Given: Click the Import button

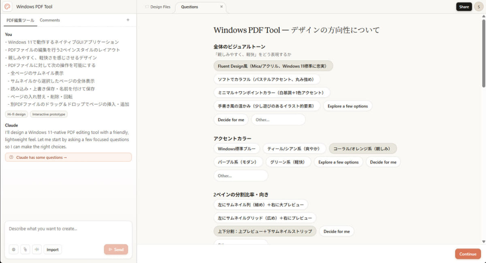Looking at the screenshot, I should (x=53, y=250).
